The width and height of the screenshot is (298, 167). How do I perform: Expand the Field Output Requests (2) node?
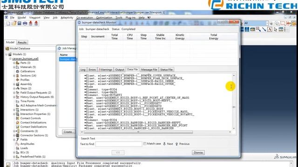[x=14, y=93]
